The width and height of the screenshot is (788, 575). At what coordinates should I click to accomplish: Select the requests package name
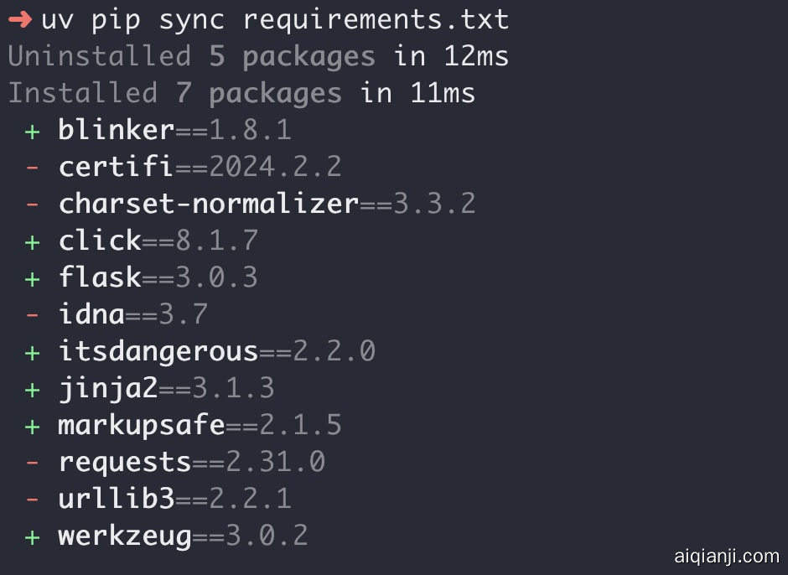click(x=125, y=462)
